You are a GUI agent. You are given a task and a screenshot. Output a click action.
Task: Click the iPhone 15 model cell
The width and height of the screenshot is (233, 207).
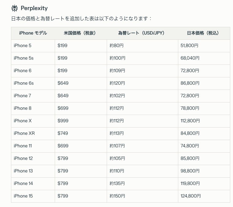coord(23,196)
